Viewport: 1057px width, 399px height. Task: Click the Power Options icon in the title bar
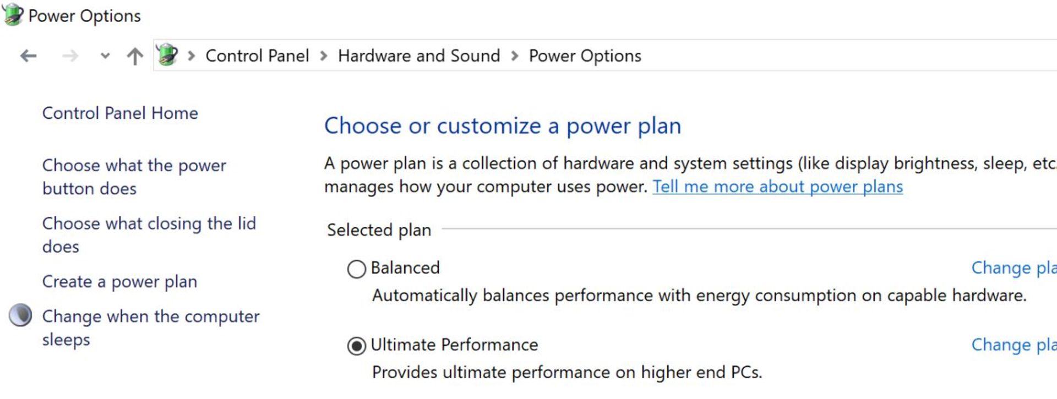pyautogui.click(x=12, y=14)
